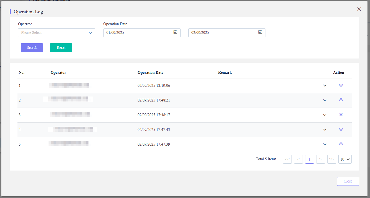Click the Operator column header
Image resolution: width=370 pixels, height=198 pixels.
coord(58,73)
